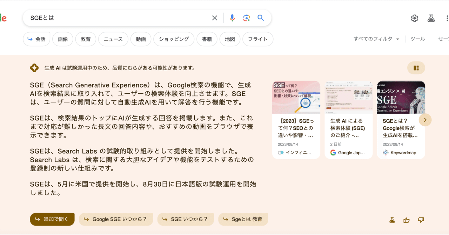The image size is (449, 235).
Task: Advance the carousel with the right chevron
Action: pyautogui.click(x=425, y=120)
